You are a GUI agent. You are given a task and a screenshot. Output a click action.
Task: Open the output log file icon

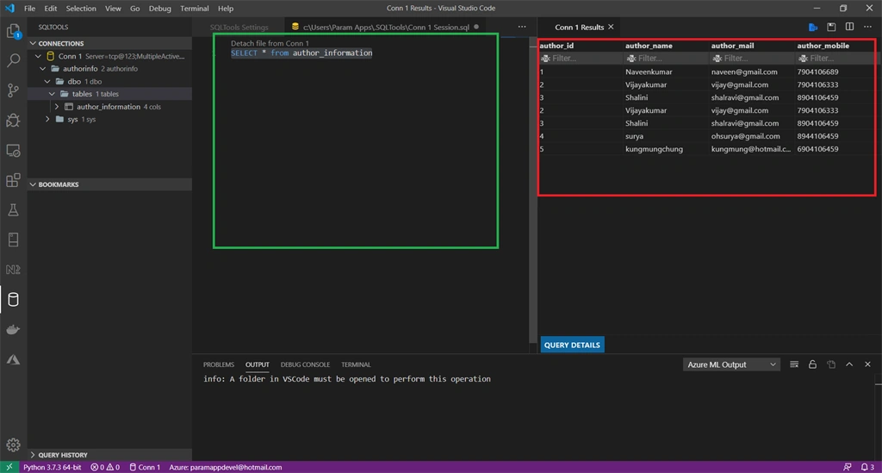[x=831, y=364]
